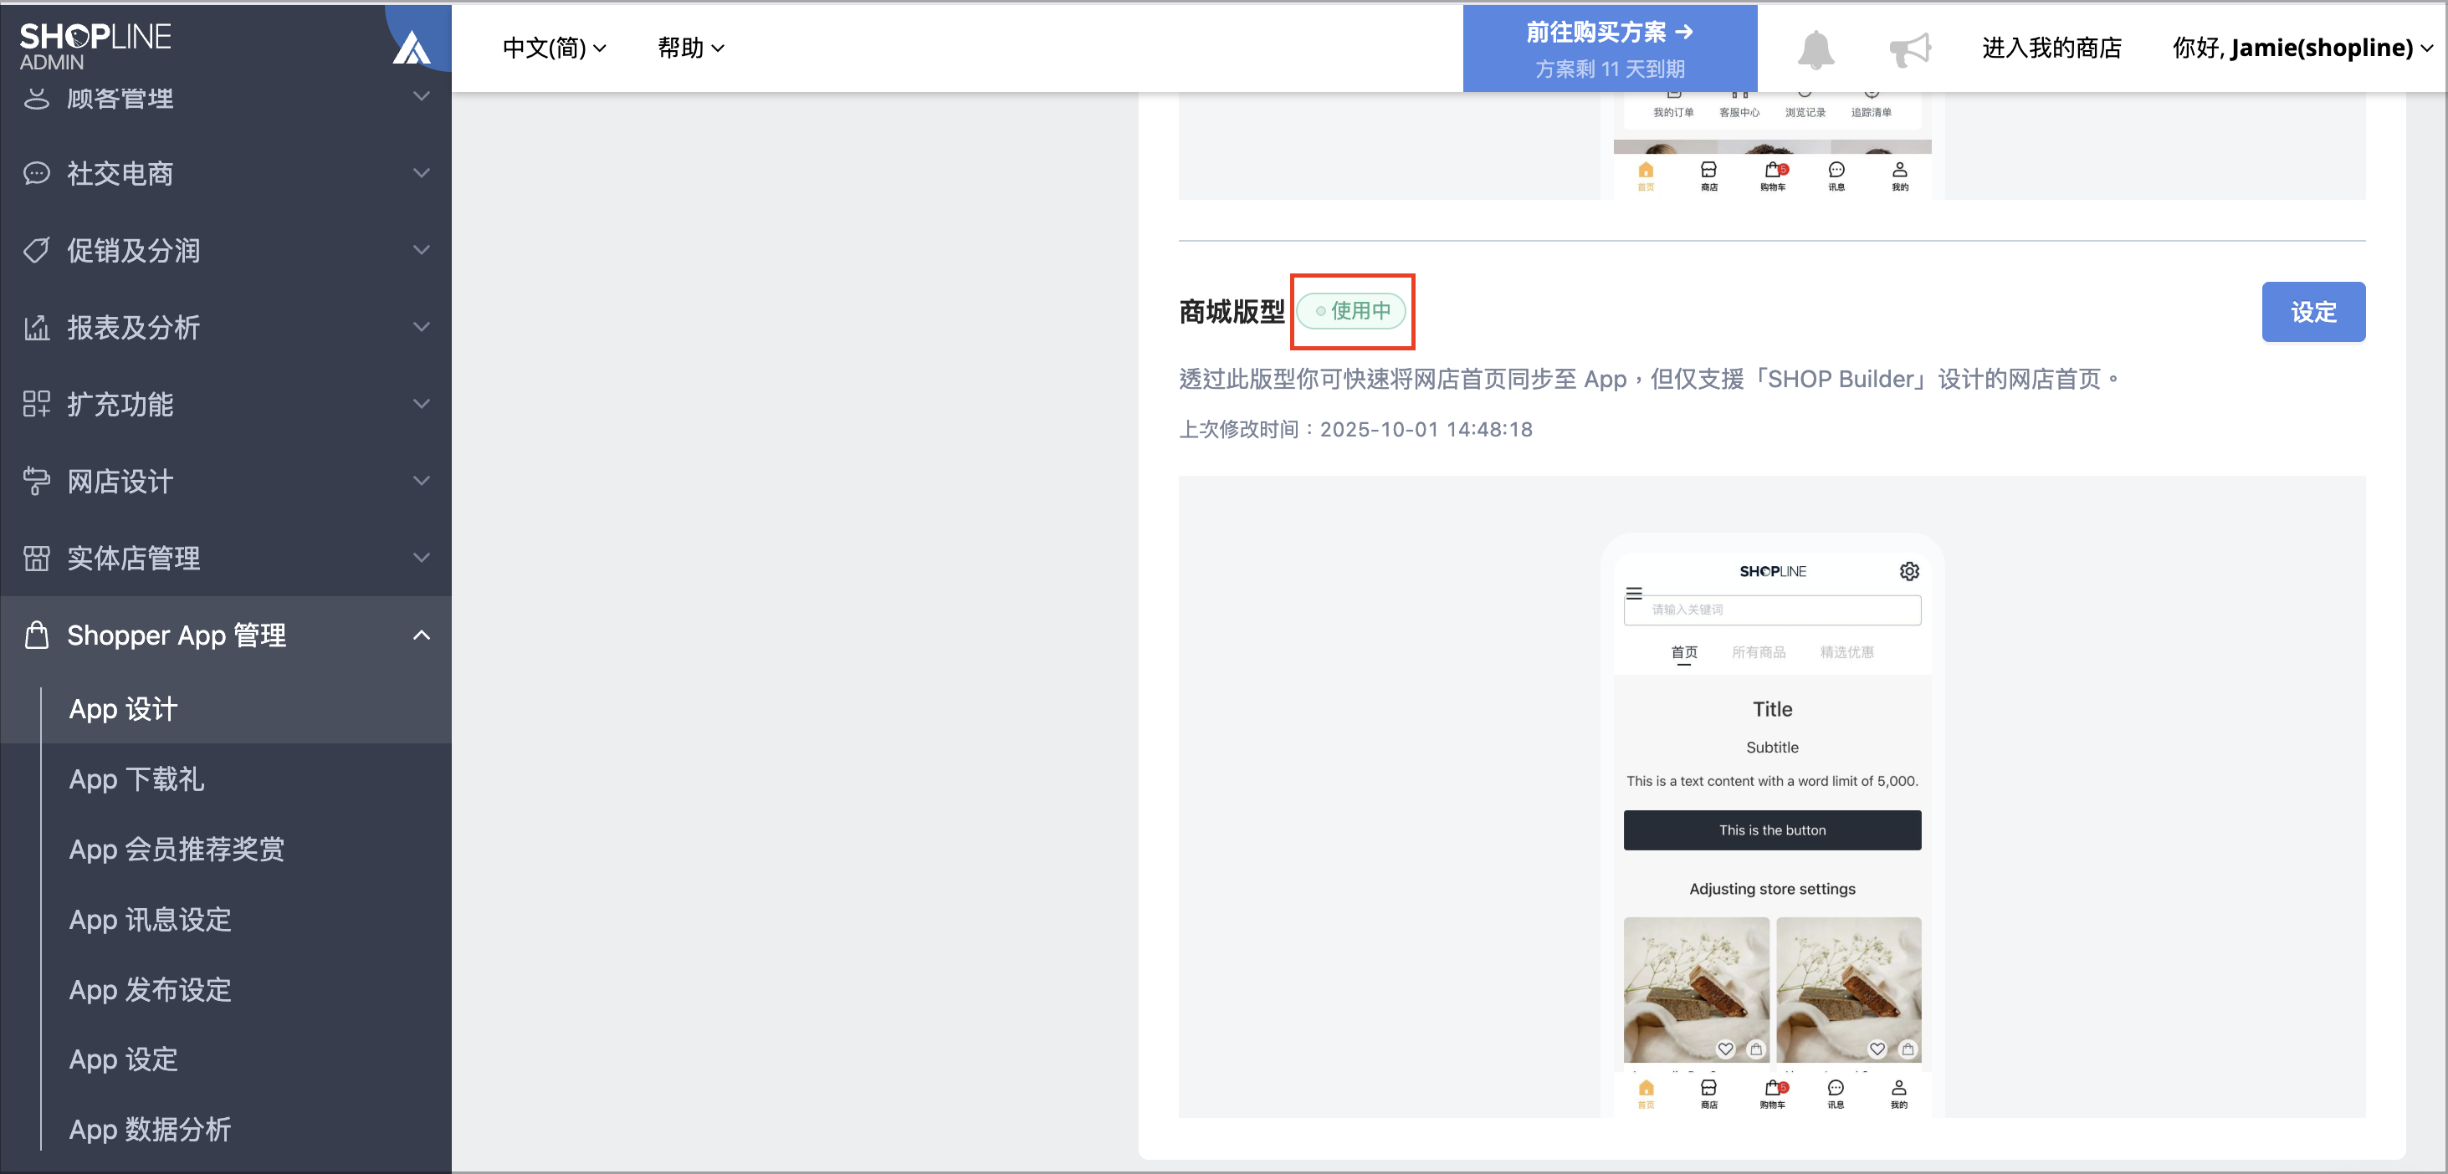
Task: Expand the 促销及分润 menu section
Action: tap(422, 251)
